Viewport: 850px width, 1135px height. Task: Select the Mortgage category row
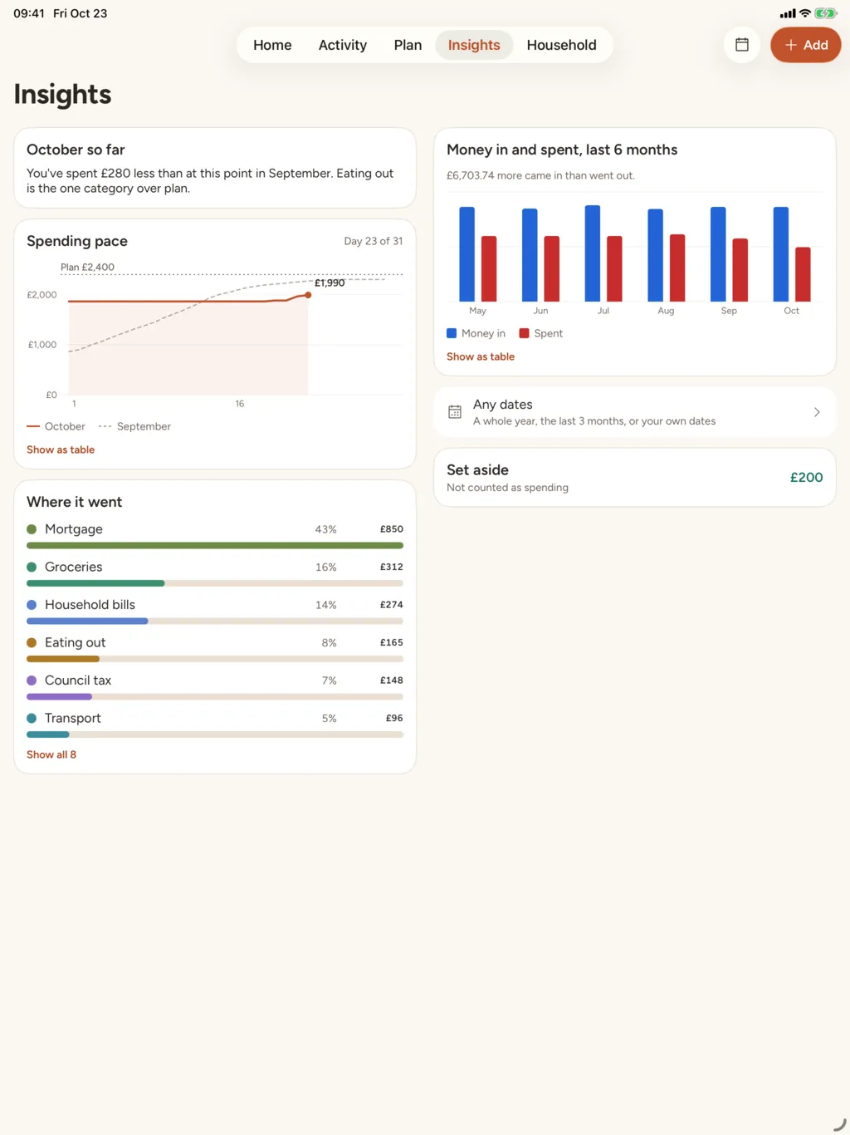pyautogui.click(x=215, y=536)
